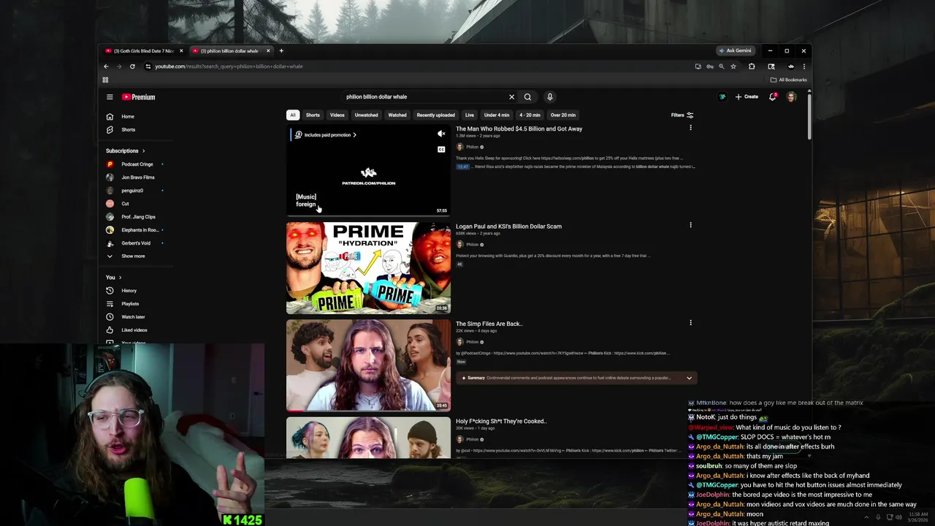The width and height of the screenshot is (935, 526).
Task: Click Ask Gemini button
Action: click(735, 51)
